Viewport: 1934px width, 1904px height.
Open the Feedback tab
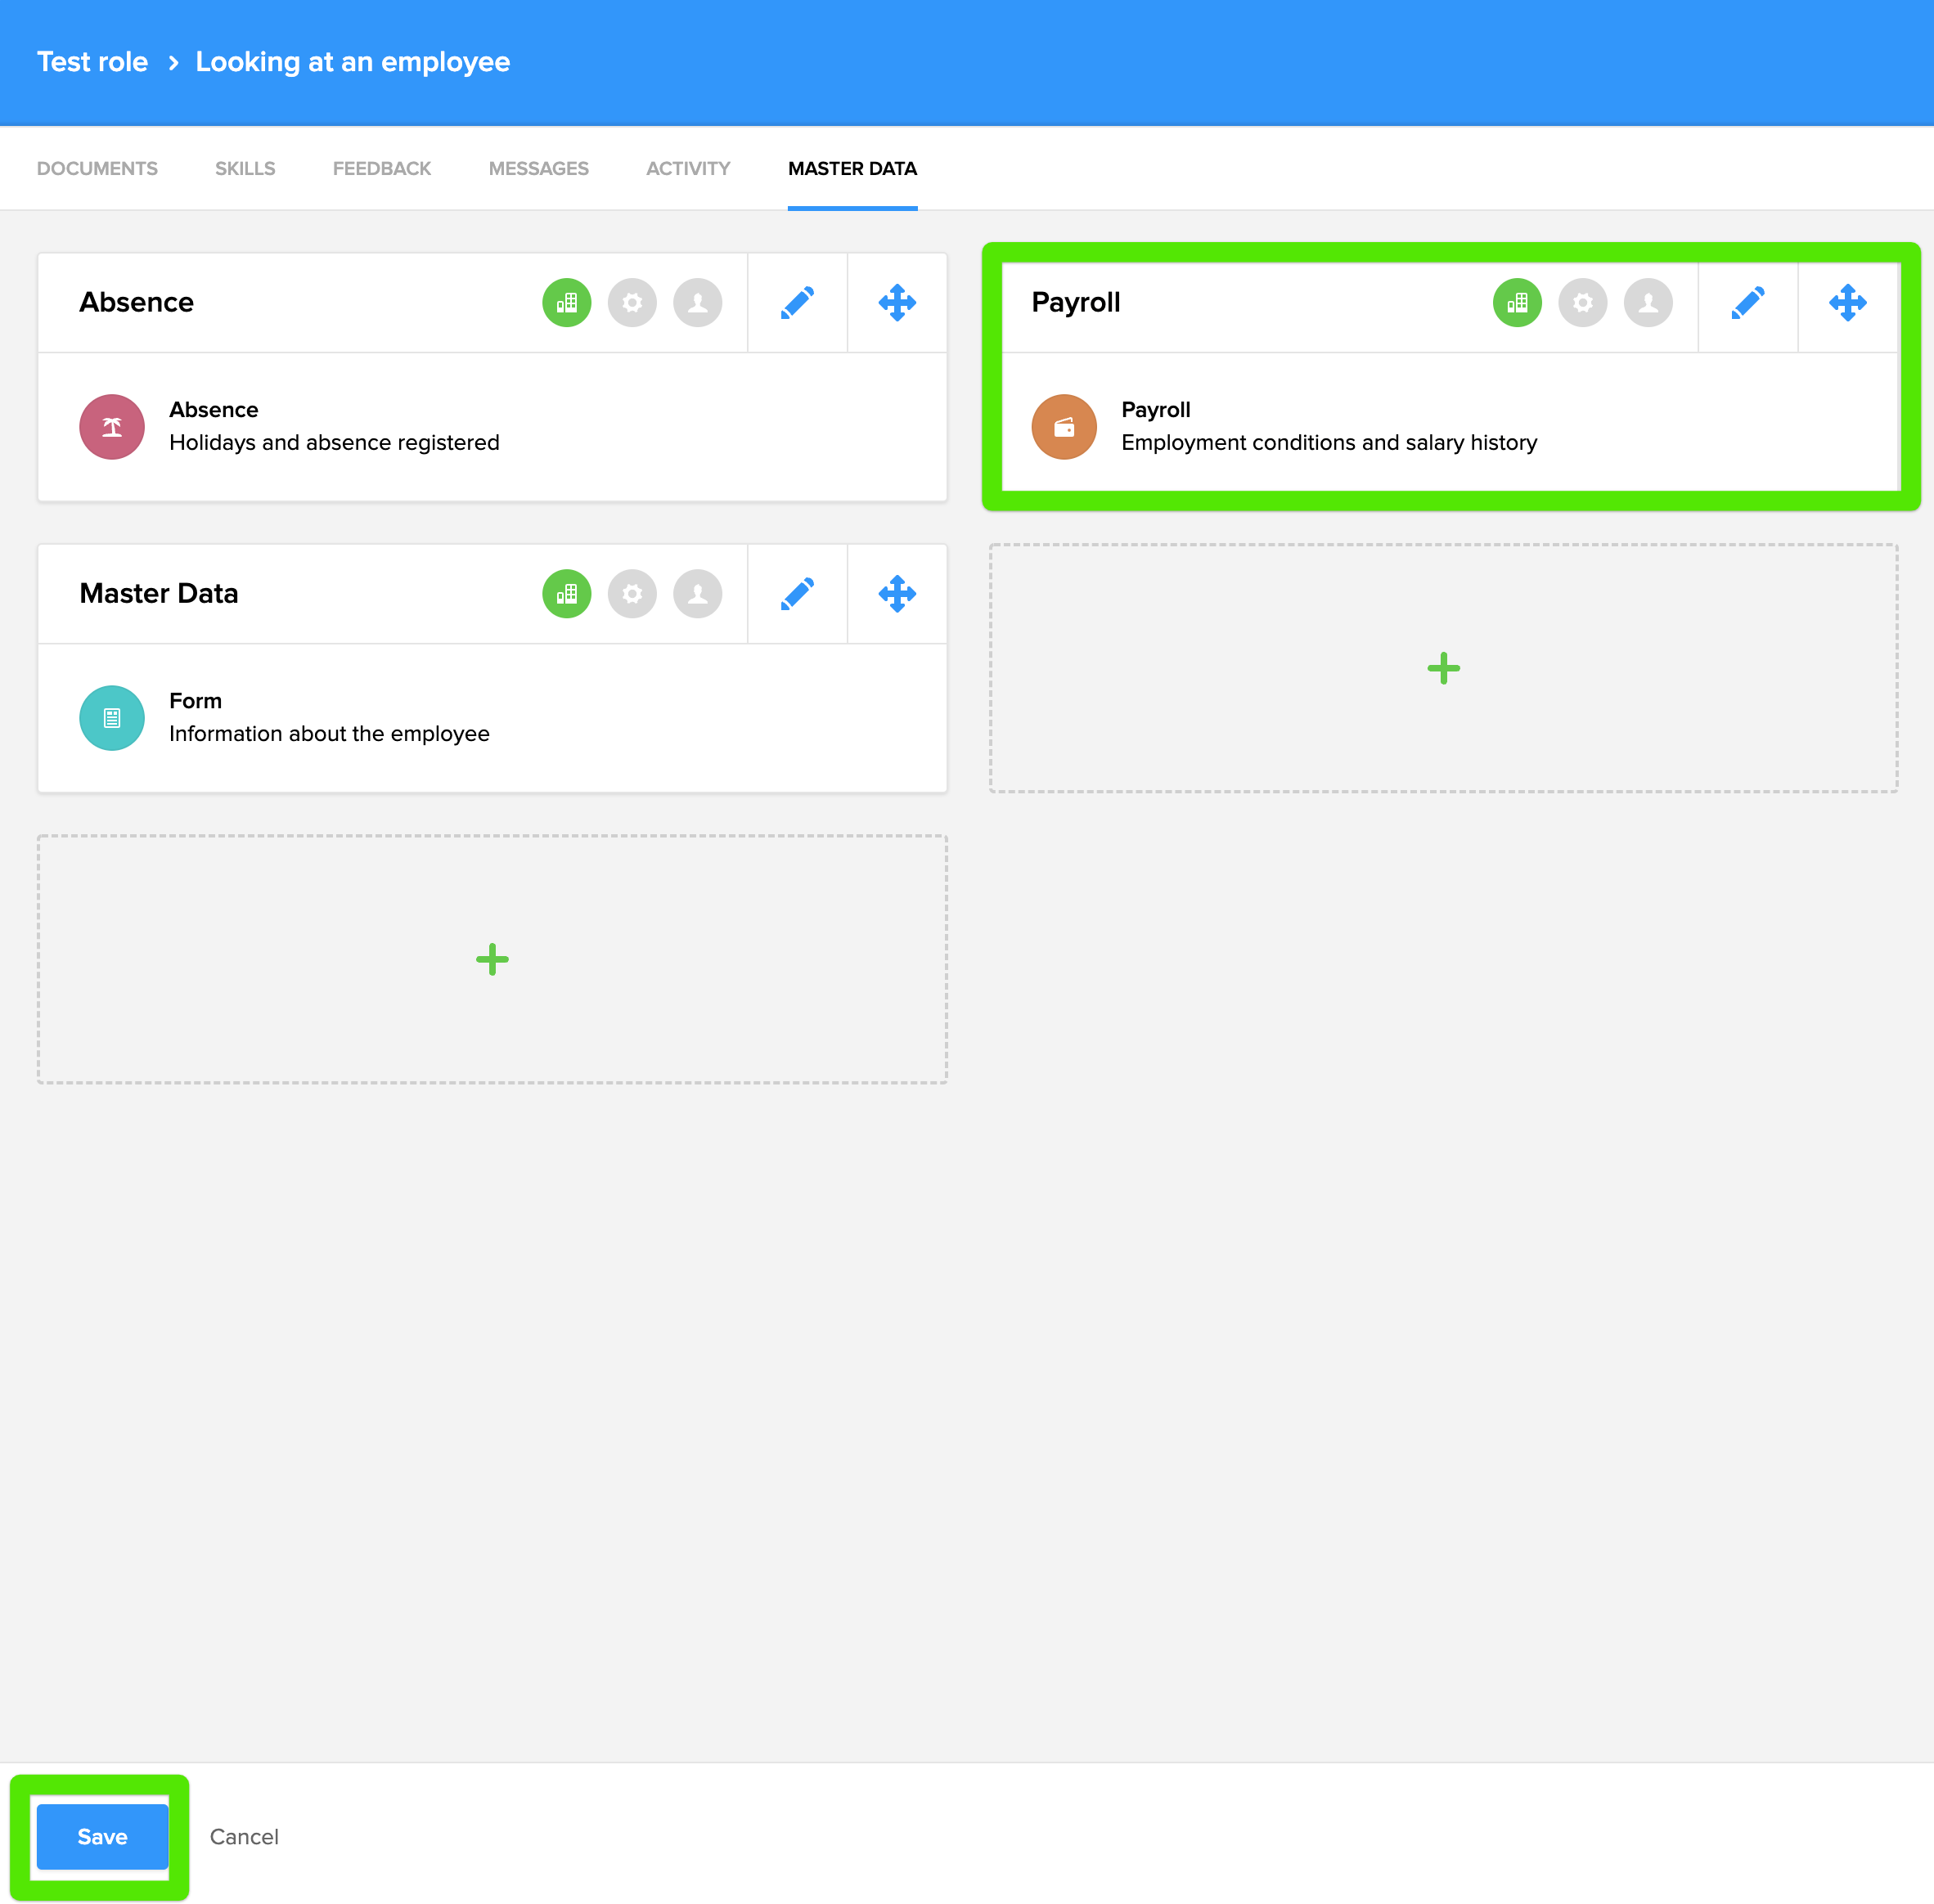tap(381, 168)
